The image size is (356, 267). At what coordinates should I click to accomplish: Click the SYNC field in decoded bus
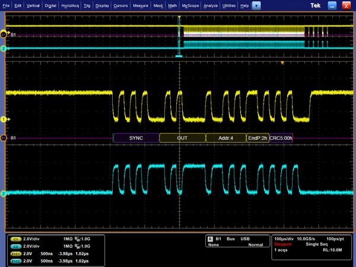click(136, 138)
